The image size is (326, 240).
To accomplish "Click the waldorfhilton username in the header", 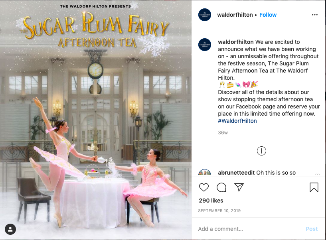I will 235,15.
